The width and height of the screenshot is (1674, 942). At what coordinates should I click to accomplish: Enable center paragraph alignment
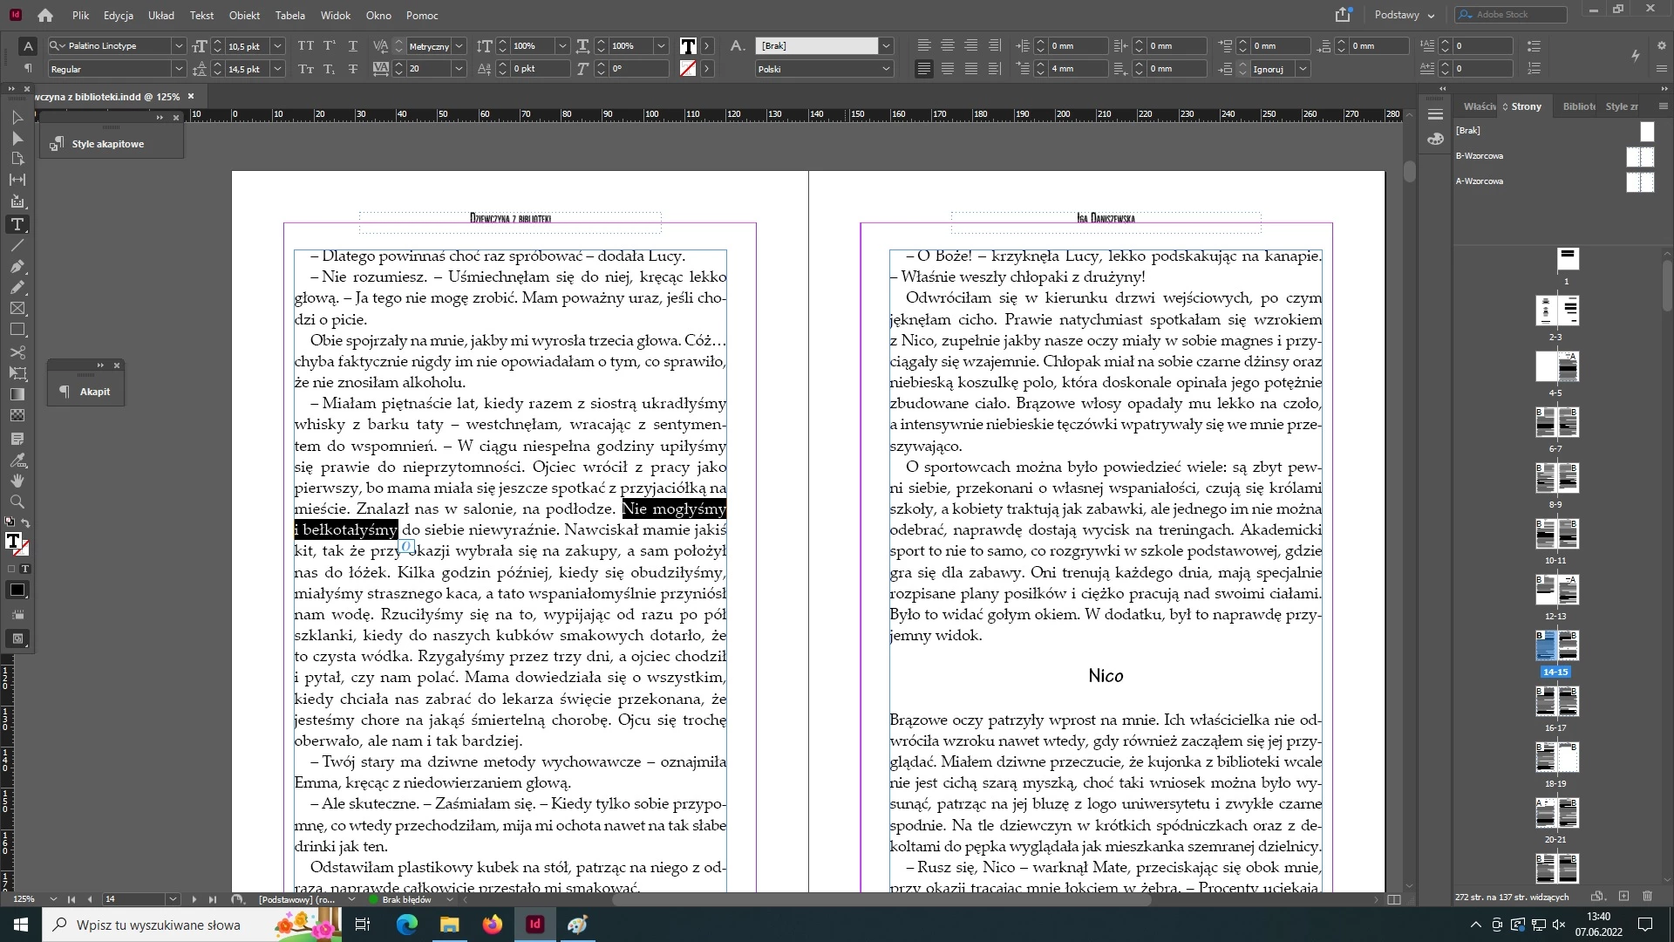(948, 45)
